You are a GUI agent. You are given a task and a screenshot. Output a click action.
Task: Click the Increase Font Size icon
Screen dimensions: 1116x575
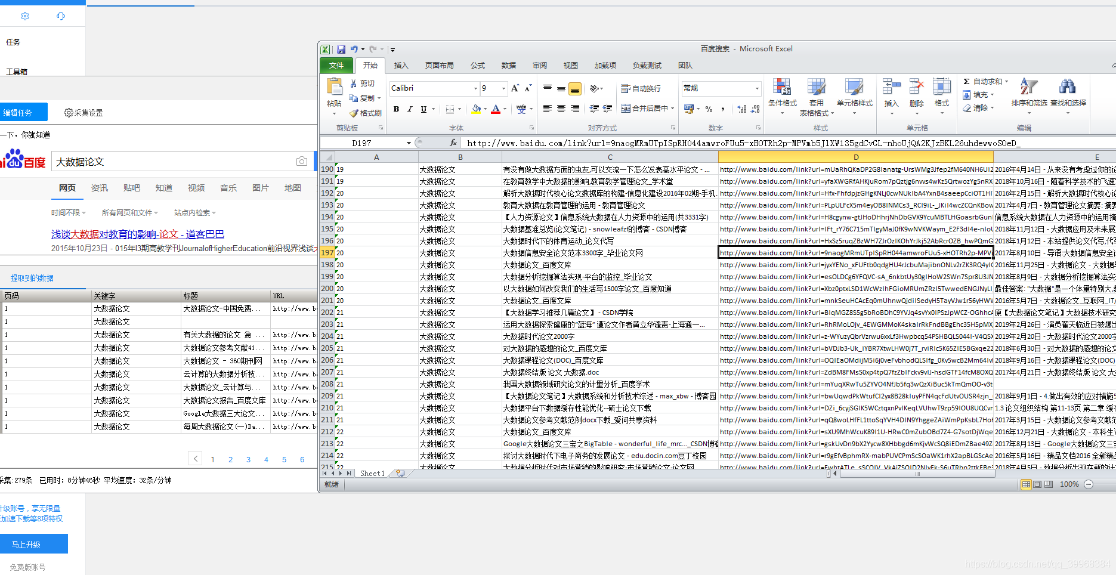pyautogui.click(x=515, y=88)
